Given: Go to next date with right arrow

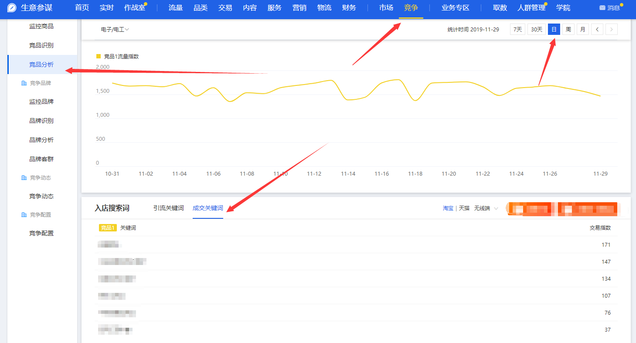Looking at the screenshot, I should 611,30.
